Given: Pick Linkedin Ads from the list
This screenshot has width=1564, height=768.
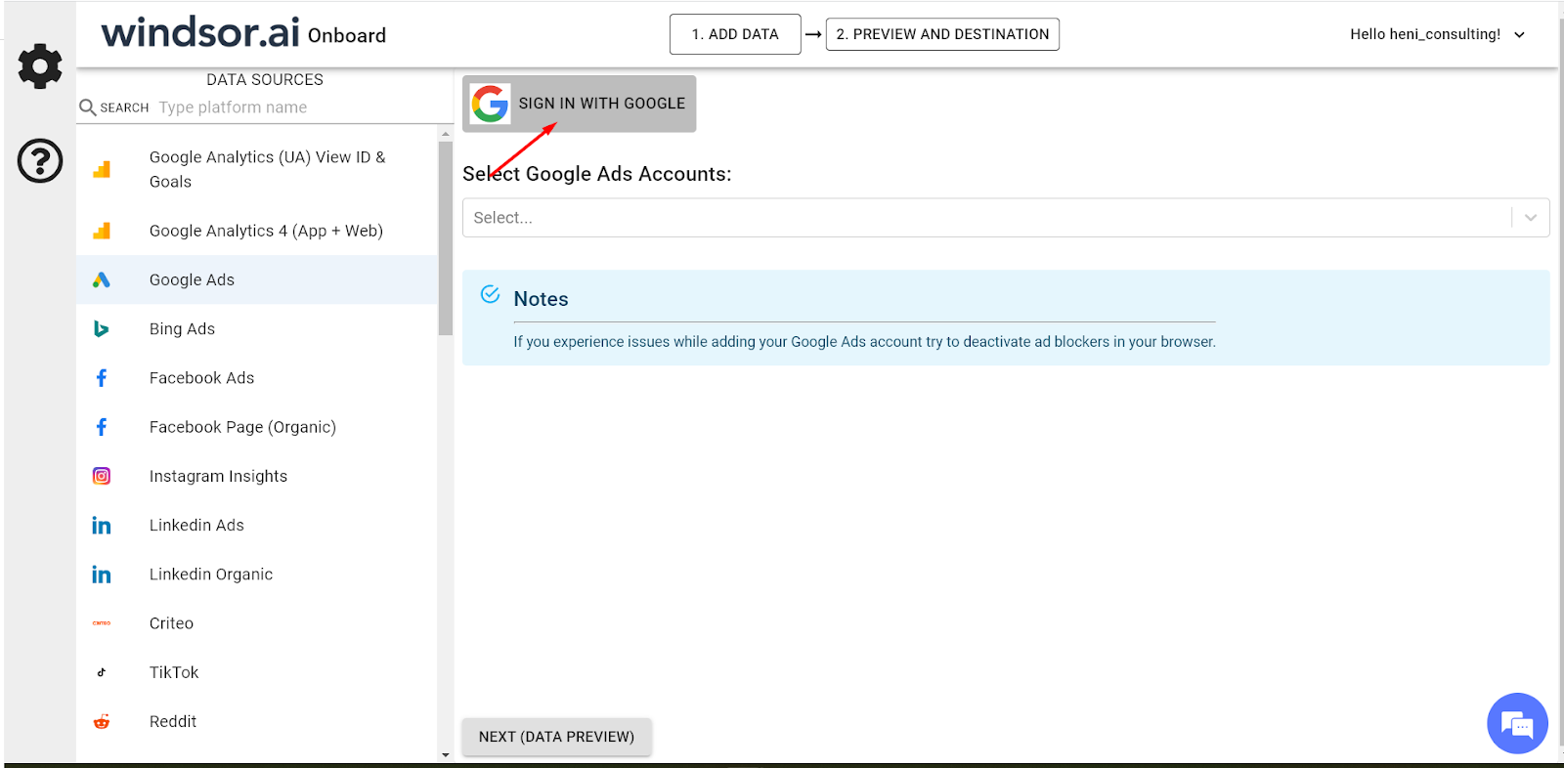Looking at the screenshot, I should tap(257, 526).
